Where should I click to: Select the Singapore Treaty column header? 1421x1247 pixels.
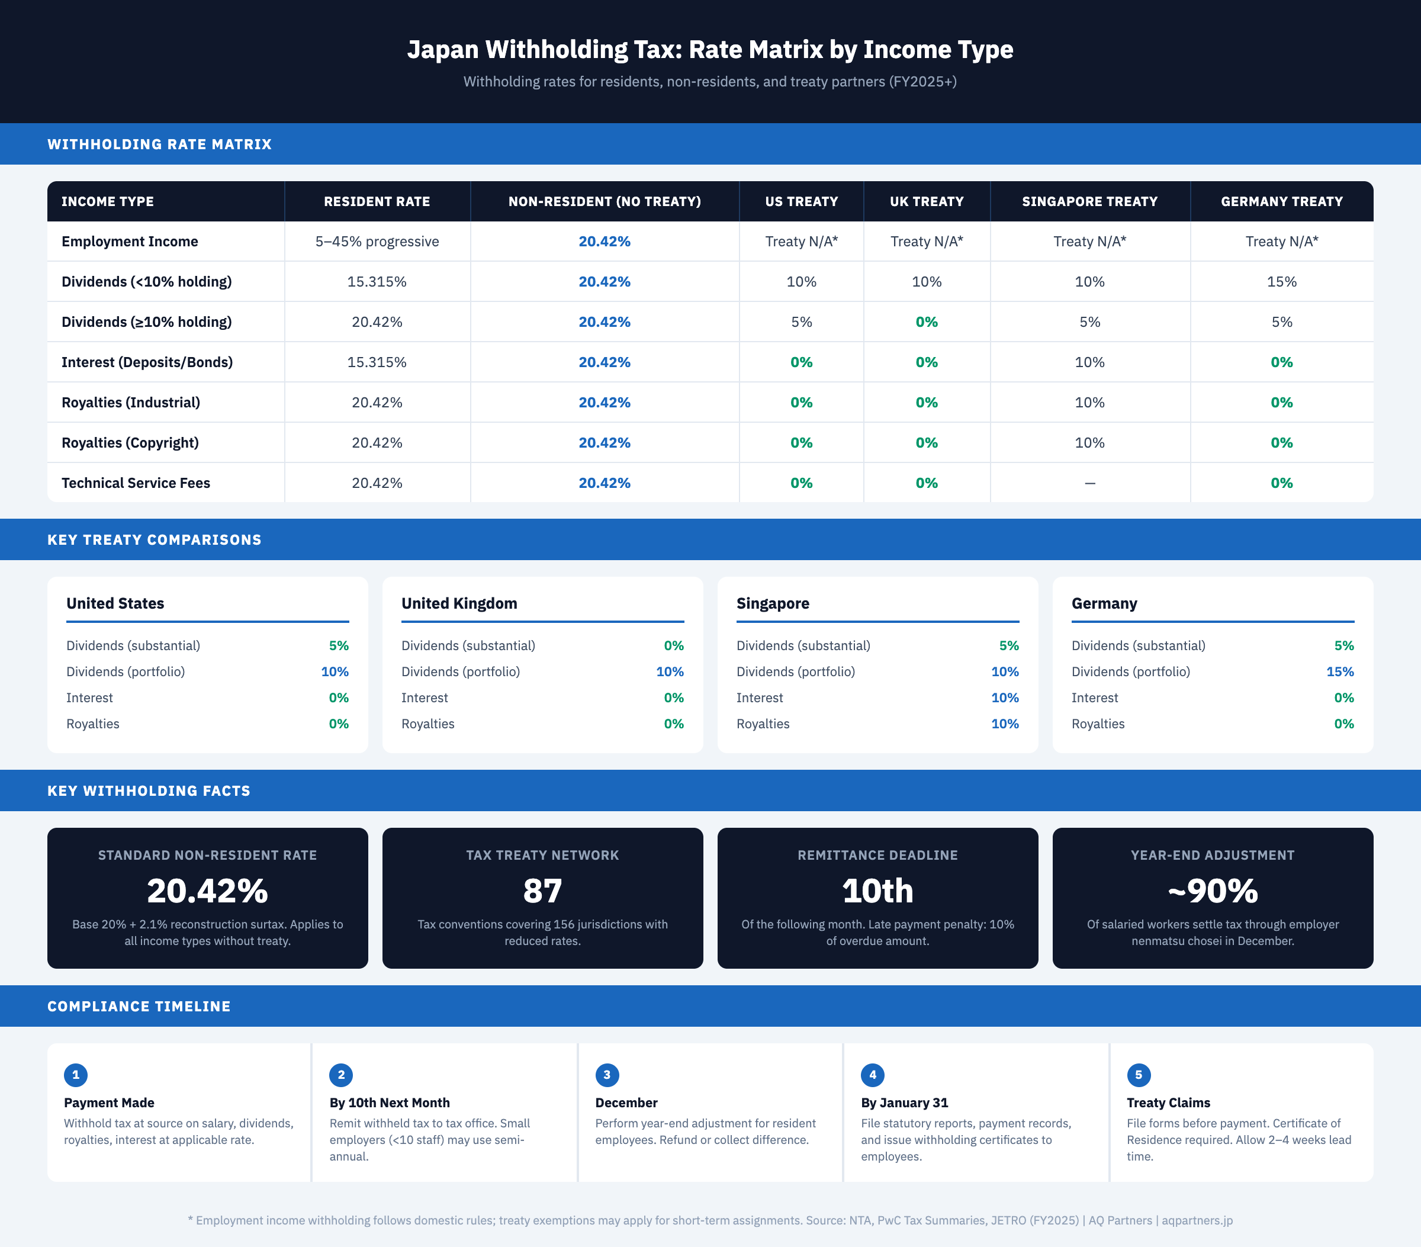pos(1089,201)
